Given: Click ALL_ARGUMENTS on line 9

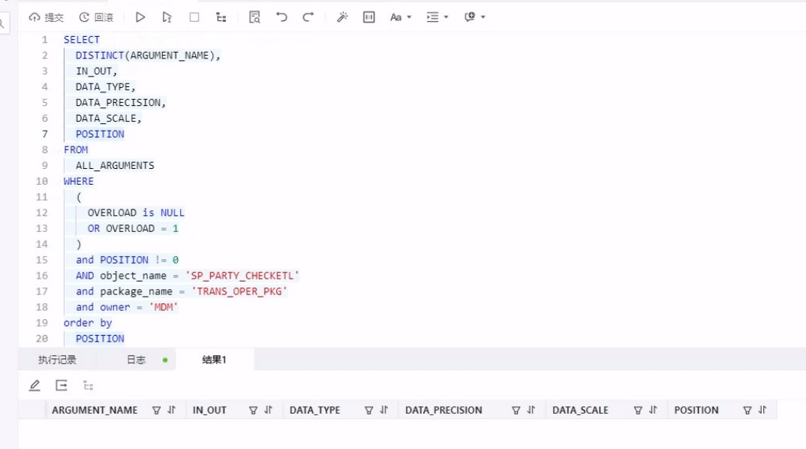Looking at the screenshot, I should 115,165.
